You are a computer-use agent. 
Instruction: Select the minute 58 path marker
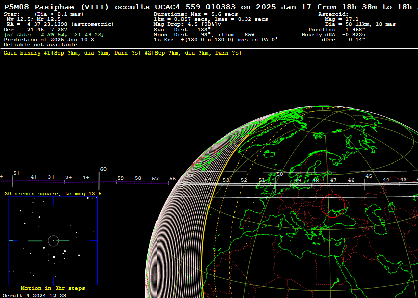(138, 178)
